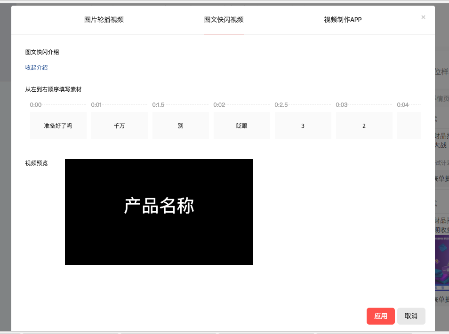Click the 0:00 timeline marker
The height and width of the screenshot is (334, 449).
point(36,105)
